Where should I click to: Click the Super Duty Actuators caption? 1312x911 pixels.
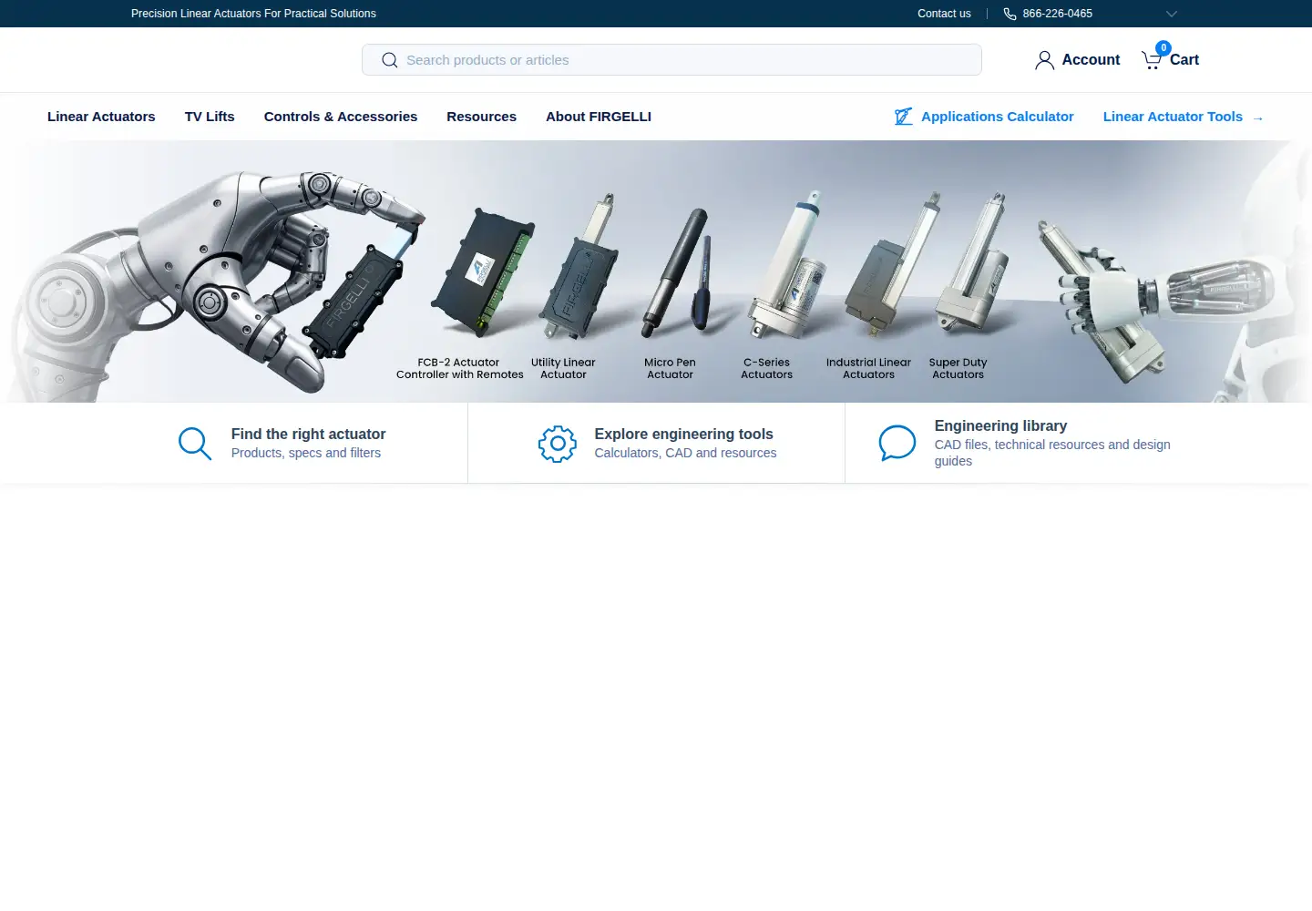(x=958, y=369)
